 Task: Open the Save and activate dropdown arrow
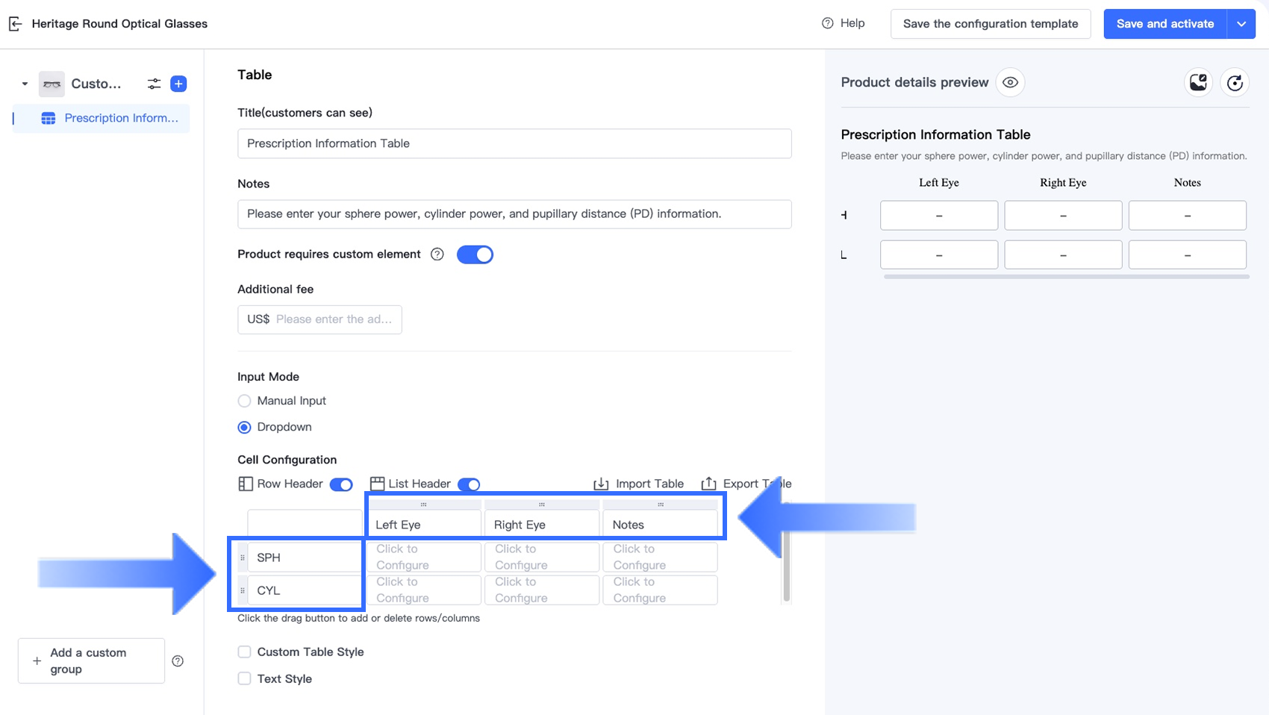1241,24
